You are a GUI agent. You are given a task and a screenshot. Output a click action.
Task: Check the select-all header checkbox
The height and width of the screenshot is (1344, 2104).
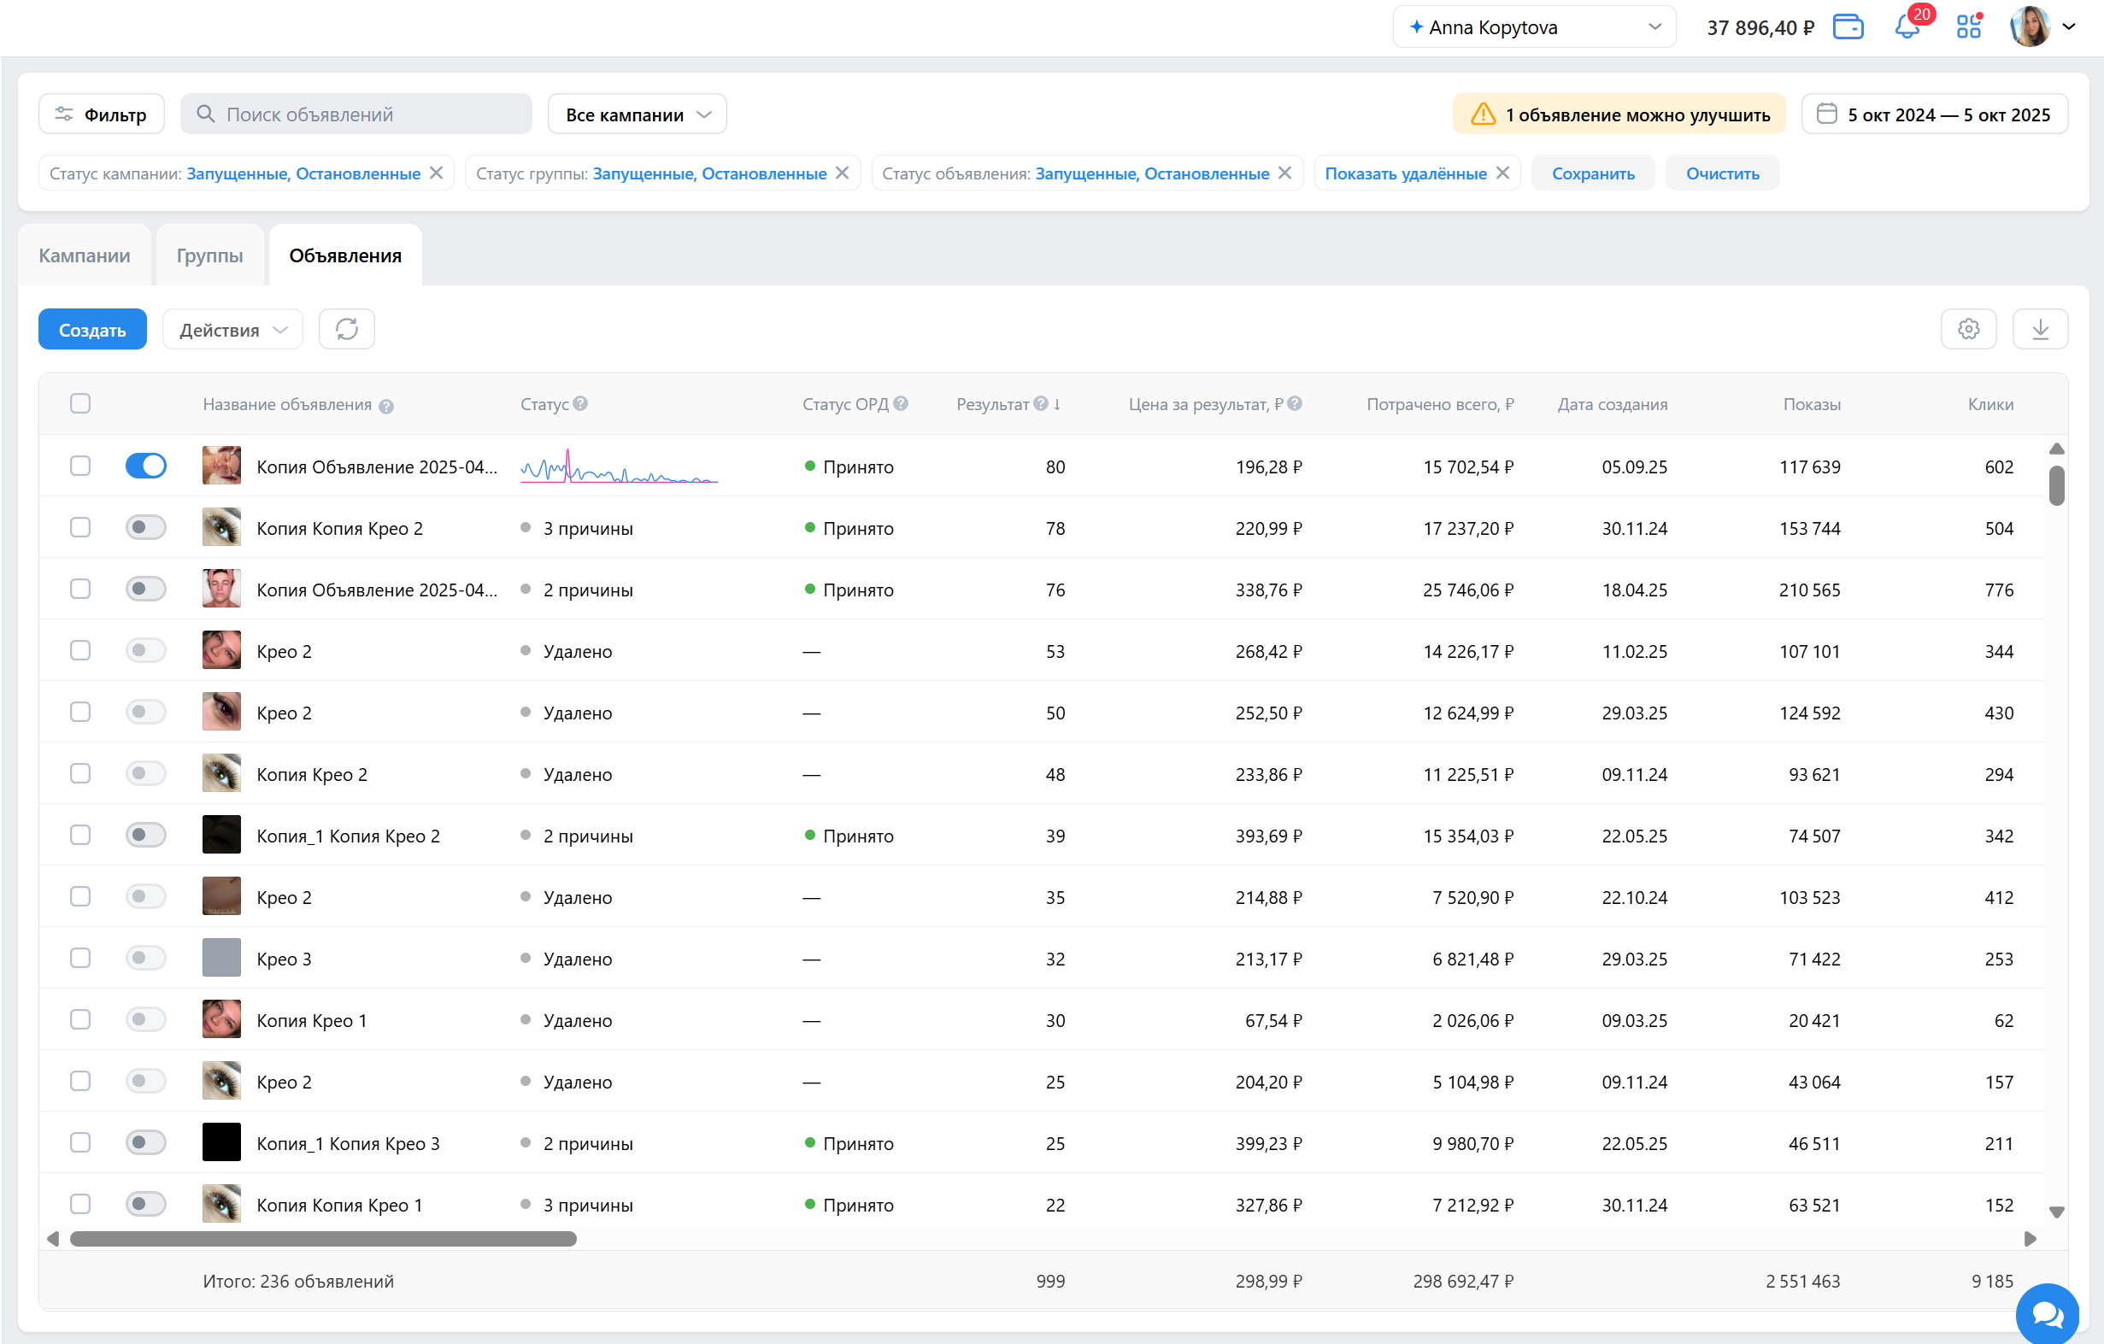[80, 404]
